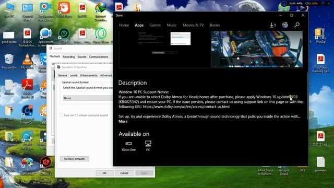View the dark settings screenshot thumbnail
The height and width of the screenshot is (188, 334).
tap(164, 49)
